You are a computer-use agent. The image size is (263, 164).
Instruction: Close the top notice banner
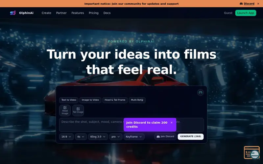point(258,4)
